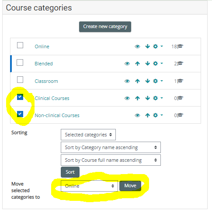Uncheck the Non-clinical Courses checkbox
This screenshot has height=214, width=212.
point(20,114)
